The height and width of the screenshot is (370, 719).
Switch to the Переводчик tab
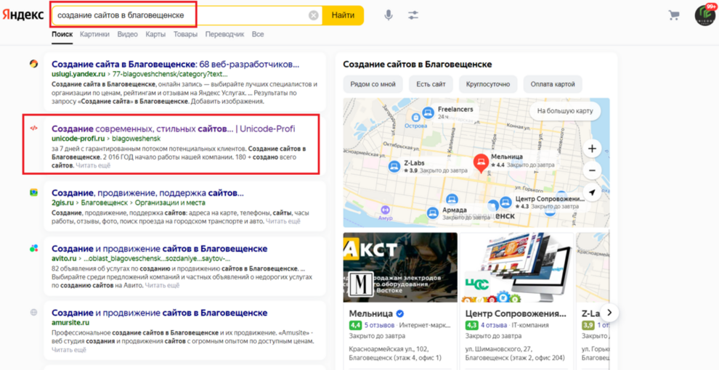click(224, 34)
